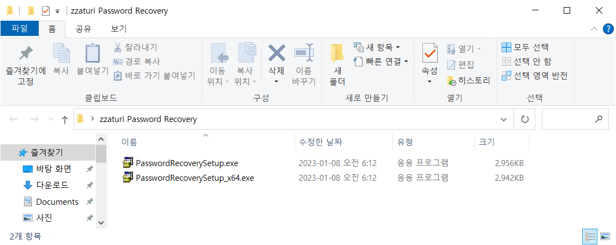616x245 pixels.
Task: Click the search magnifier icon
Action: [599, 119]
